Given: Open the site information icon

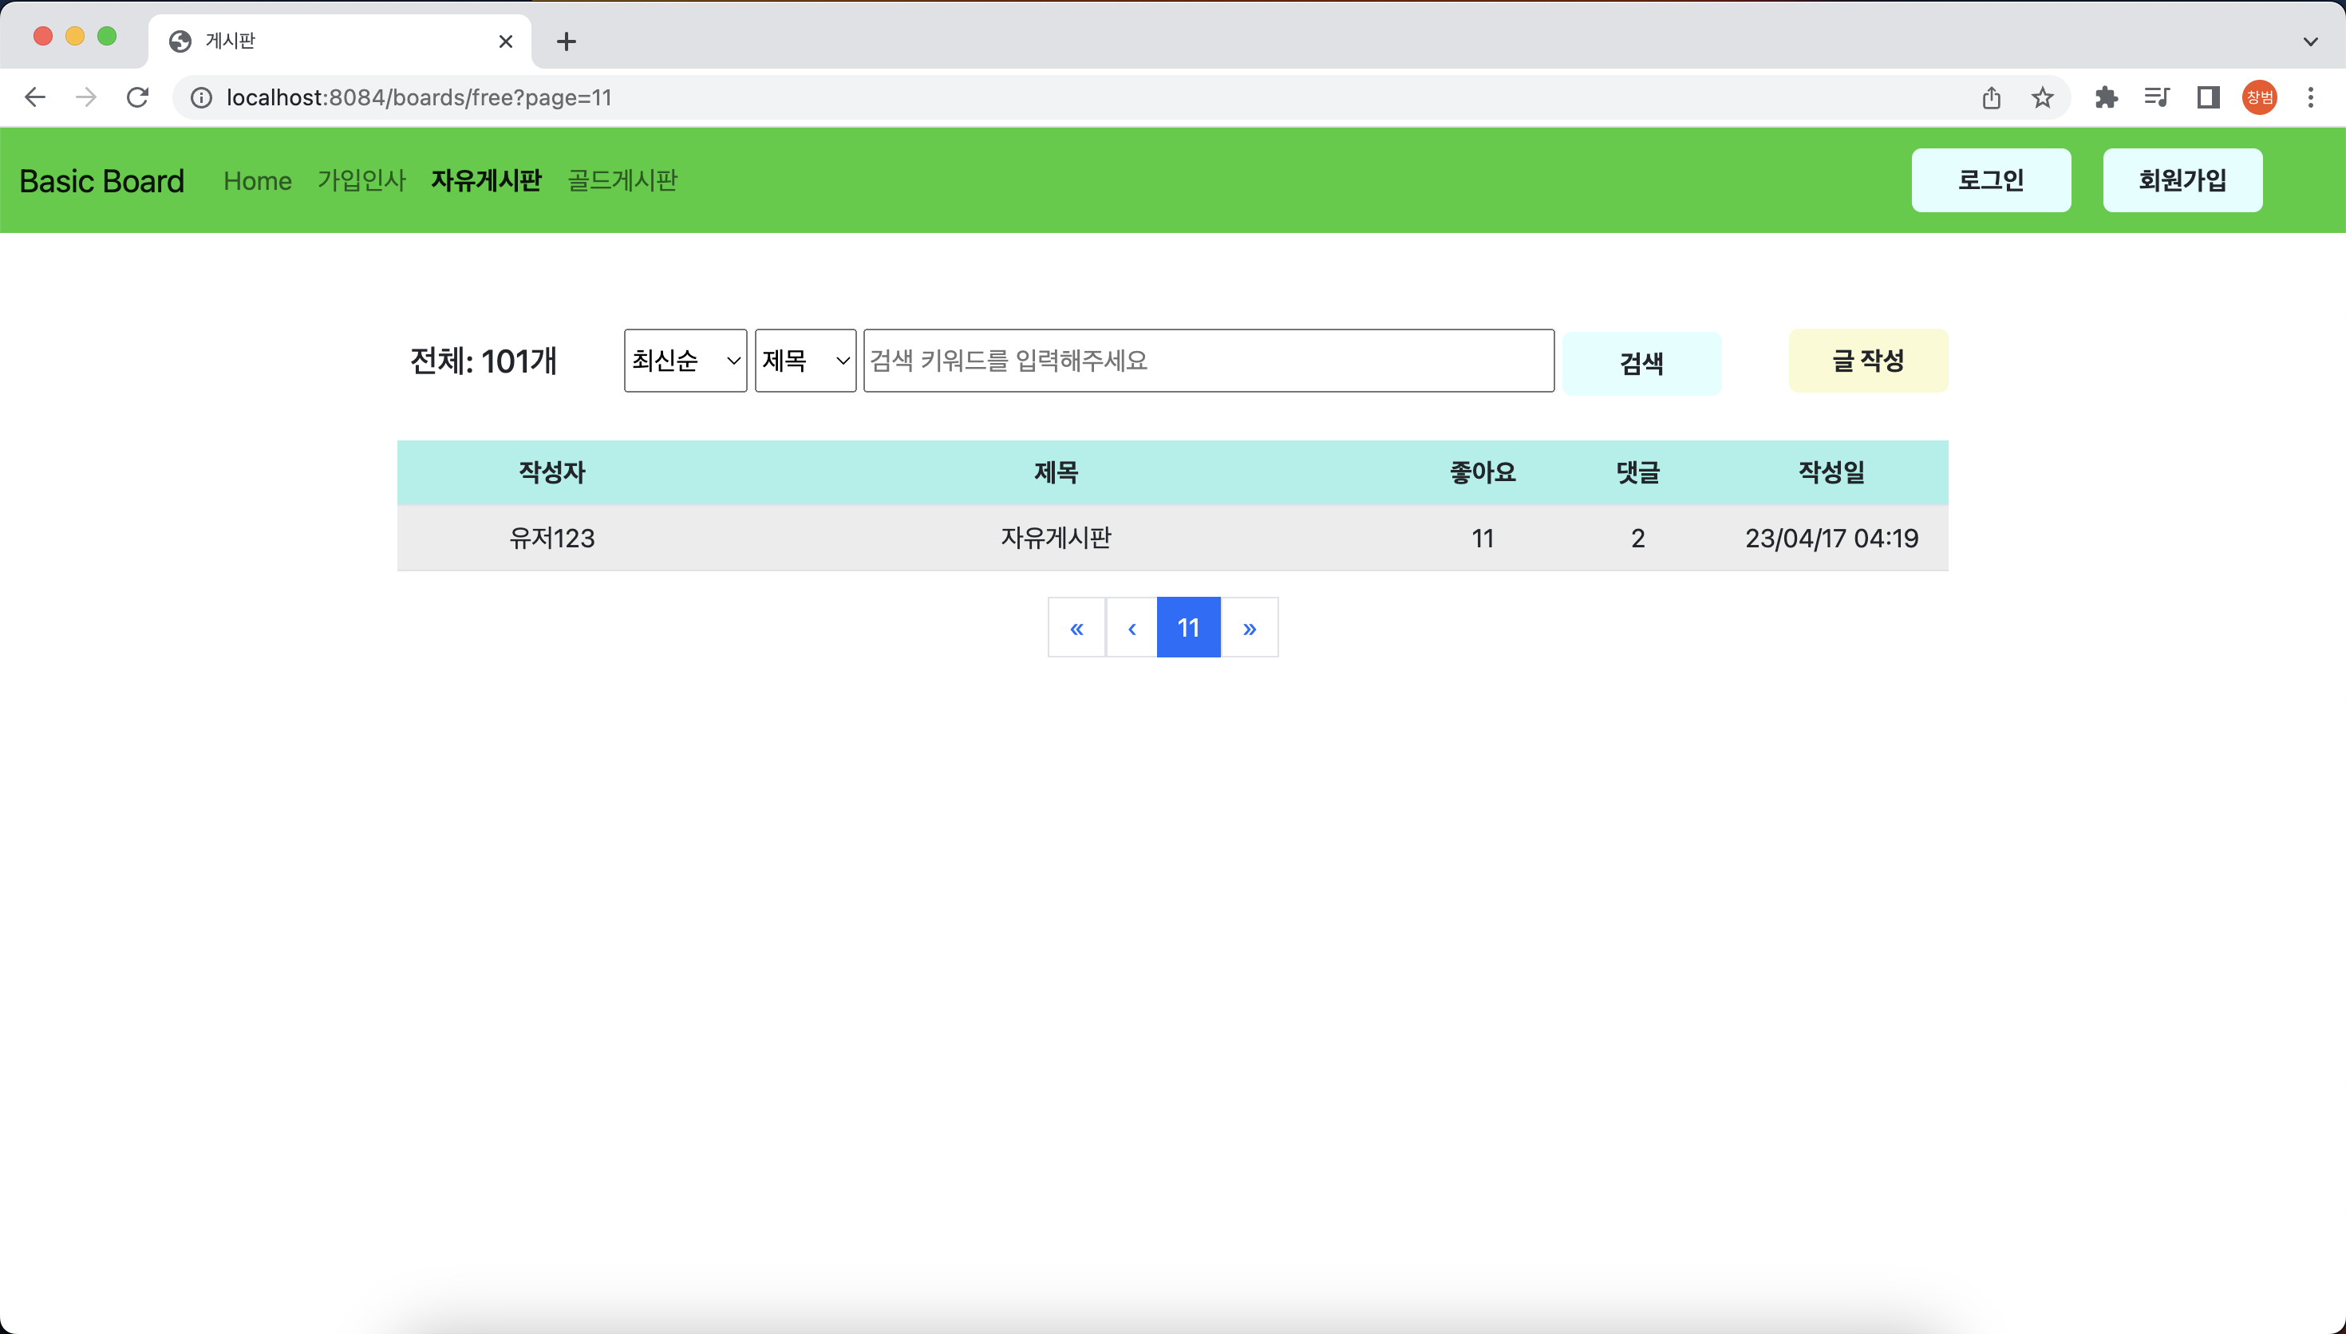Looking at the screenshot, I should [x=202, y=97].
